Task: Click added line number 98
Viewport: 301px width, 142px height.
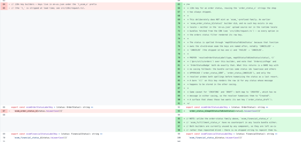Action: point(179,130)
